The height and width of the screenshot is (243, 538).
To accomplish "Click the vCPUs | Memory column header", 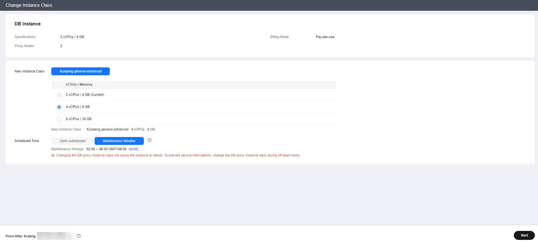I will click(x=79, y=85).
